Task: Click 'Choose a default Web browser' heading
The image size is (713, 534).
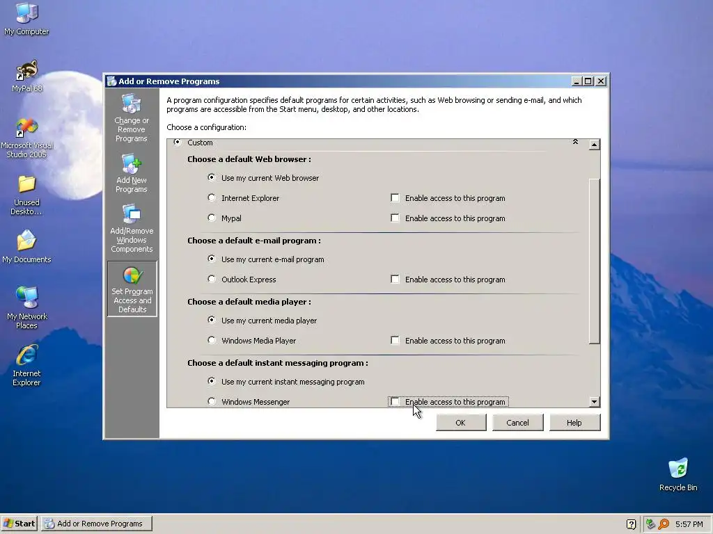Action: (x=249, y=159)
